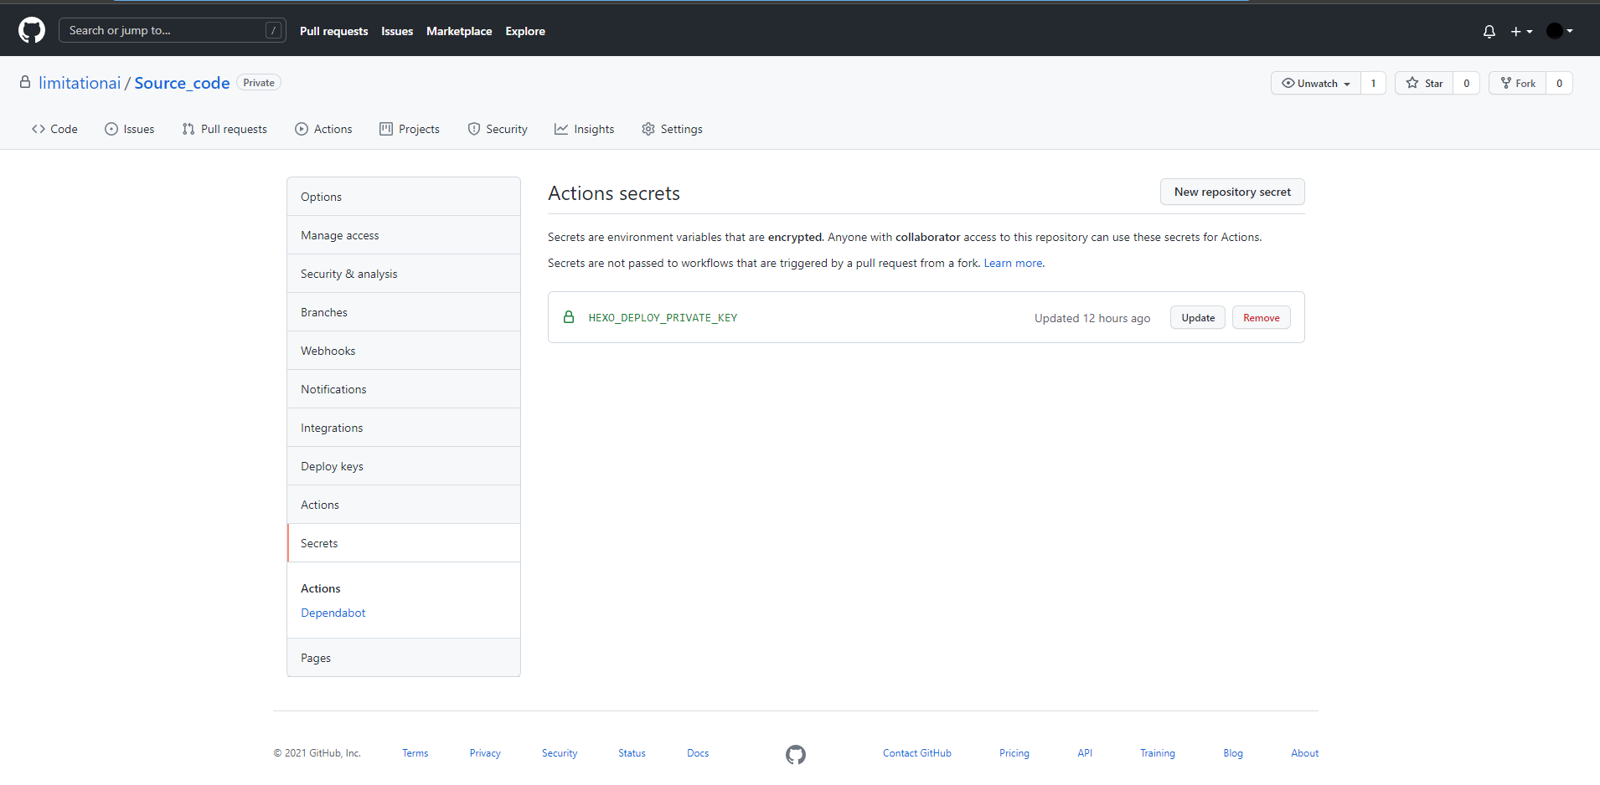Switch to the Code tab

[54, 129]
